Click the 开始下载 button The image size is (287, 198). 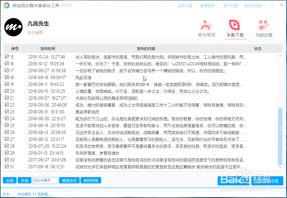(x=234, y=181)
